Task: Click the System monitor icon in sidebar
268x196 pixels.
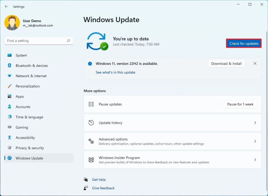Action: [10, 55]
